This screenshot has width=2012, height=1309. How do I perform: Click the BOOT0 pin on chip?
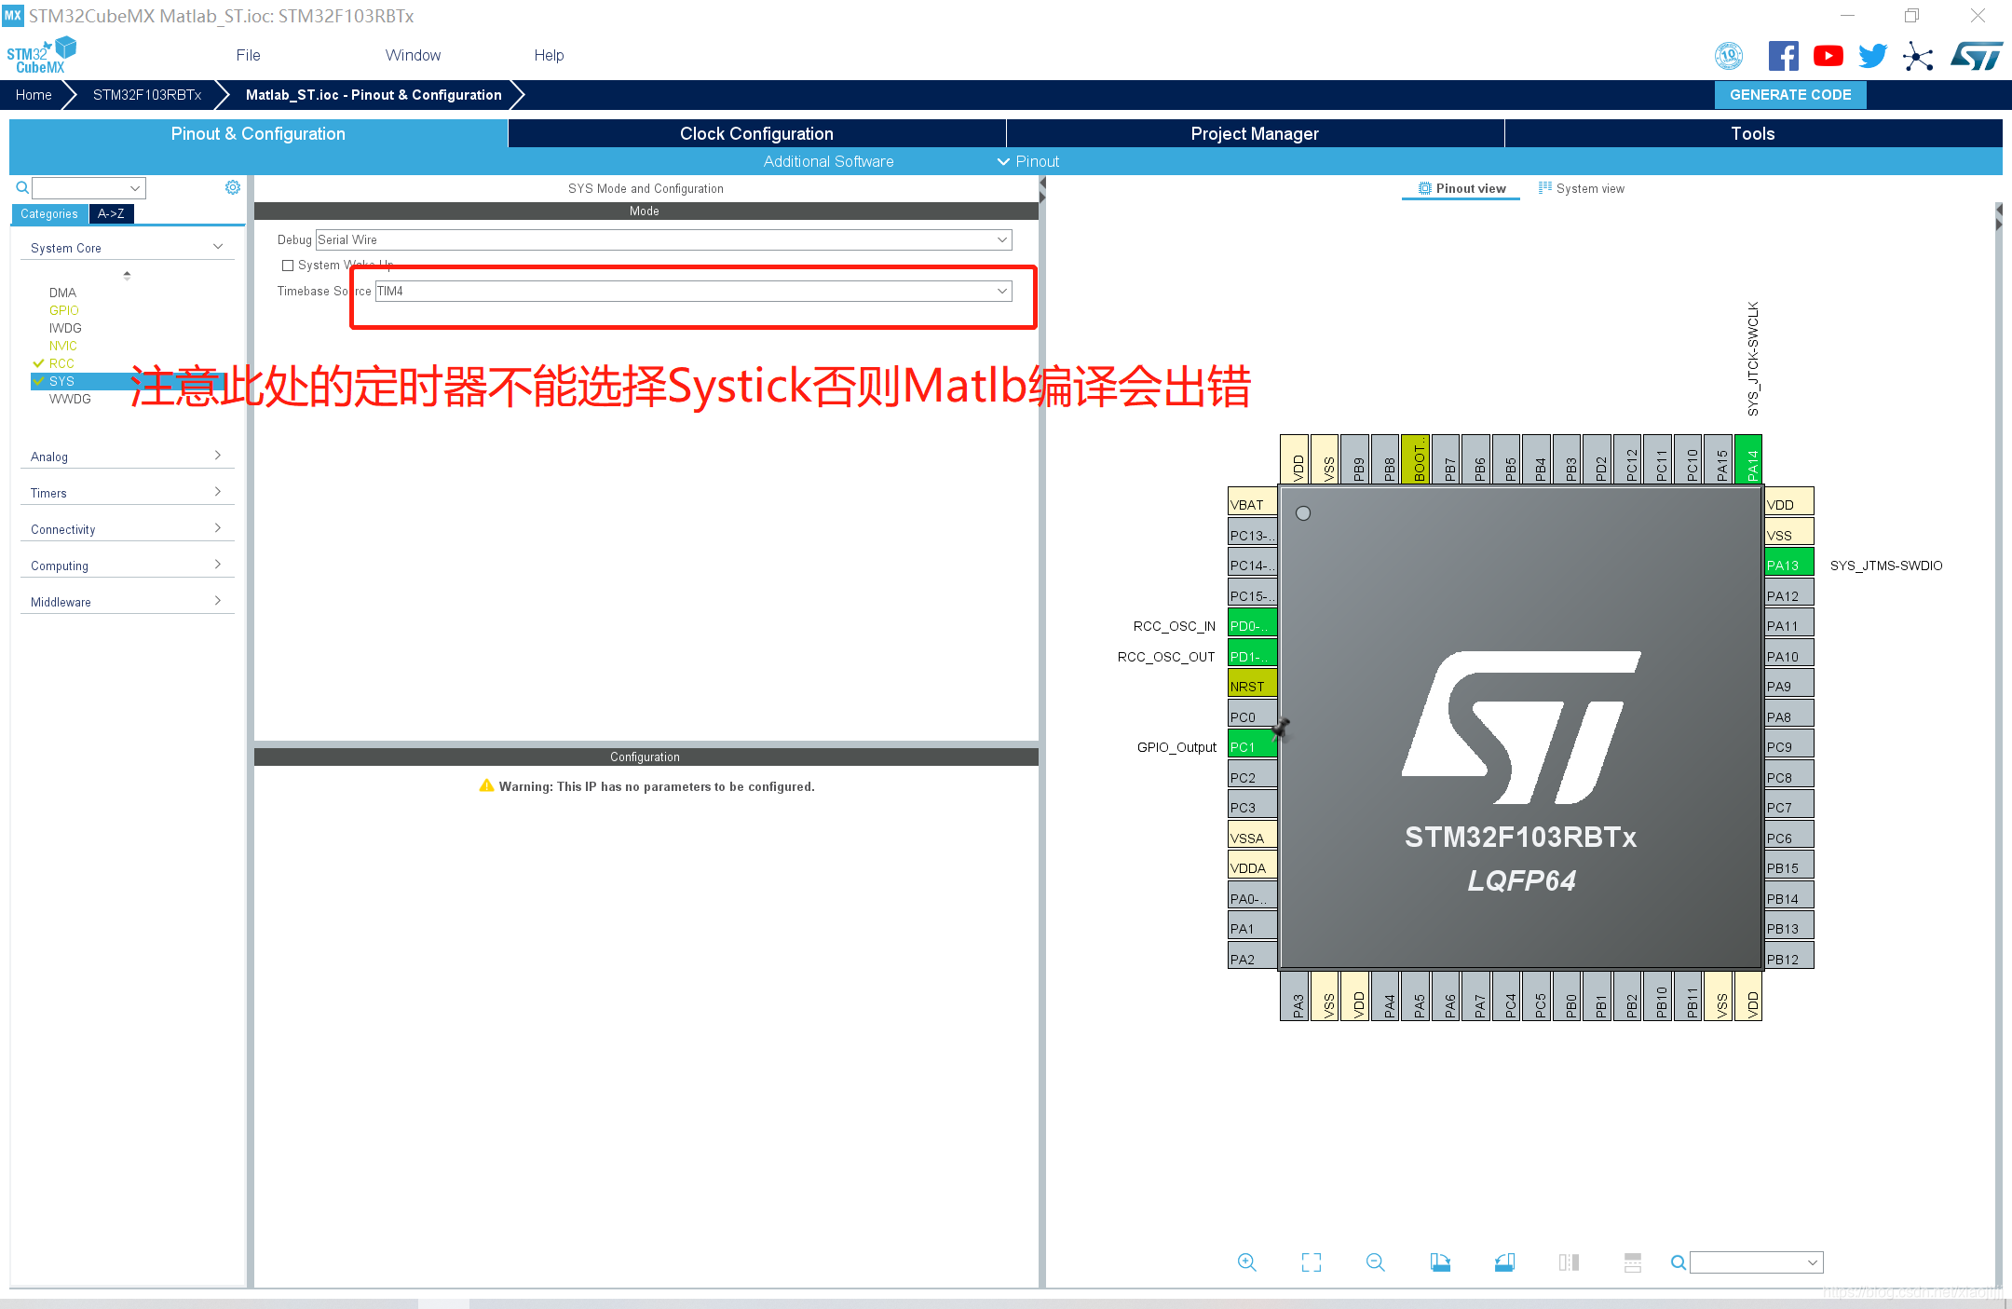click(x=1416, y=460)
